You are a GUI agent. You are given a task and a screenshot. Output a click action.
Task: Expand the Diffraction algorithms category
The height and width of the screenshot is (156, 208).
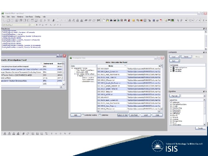pos(171,114)
